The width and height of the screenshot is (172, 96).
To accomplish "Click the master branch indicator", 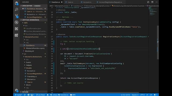I will [19, 95].
